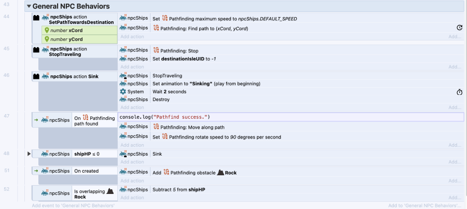Viewport: 467px width, 209px height.
Task: Click the async refresh icon beside Find path
Action: click(459, 28)
